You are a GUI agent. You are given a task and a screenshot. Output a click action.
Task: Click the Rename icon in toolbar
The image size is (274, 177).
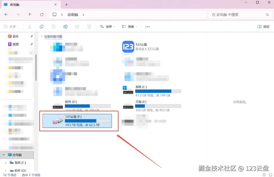[65, 27]
